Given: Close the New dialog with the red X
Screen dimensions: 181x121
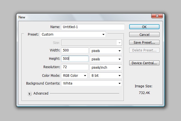Looking at the screenshot, I should (x=157, y=17).
